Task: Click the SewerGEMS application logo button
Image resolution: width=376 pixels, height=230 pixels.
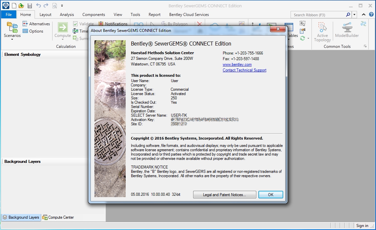Action: (x=6, y=5)
